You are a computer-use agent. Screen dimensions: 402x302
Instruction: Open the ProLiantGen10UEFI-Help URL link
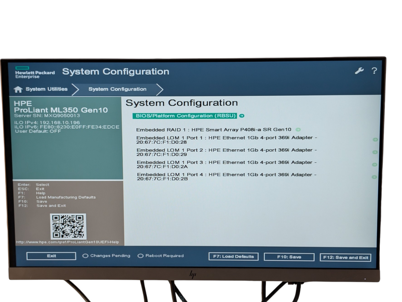pyautogui.click(x=67, y=242)
